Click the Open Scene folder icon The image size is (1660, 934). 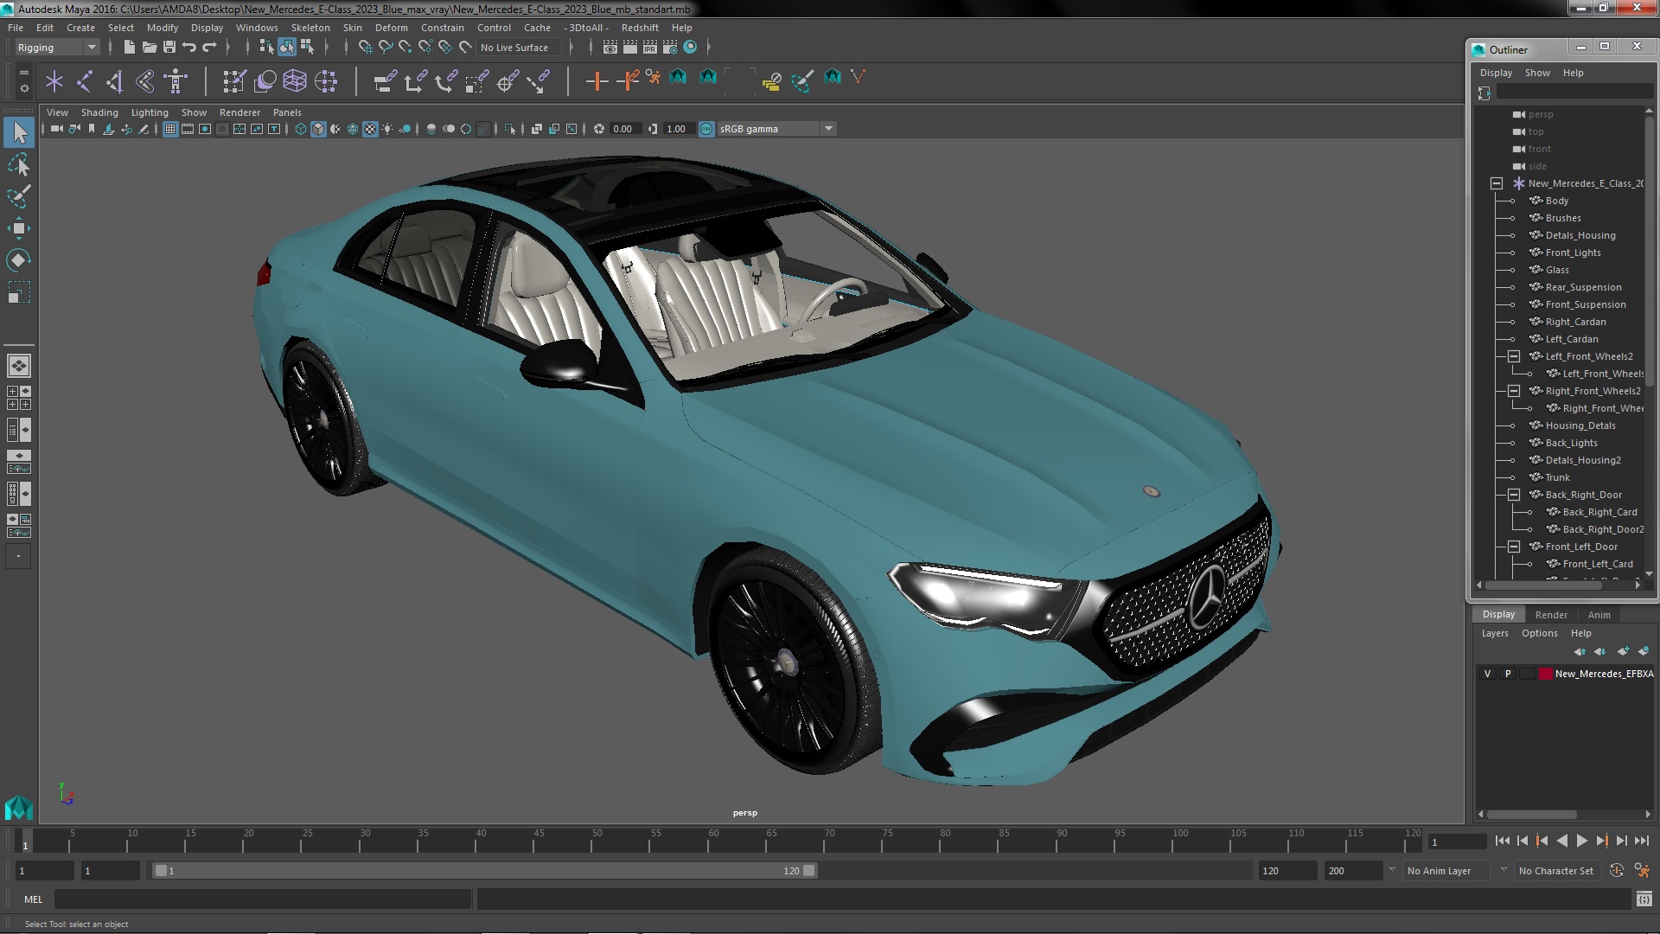coord(149,48)
